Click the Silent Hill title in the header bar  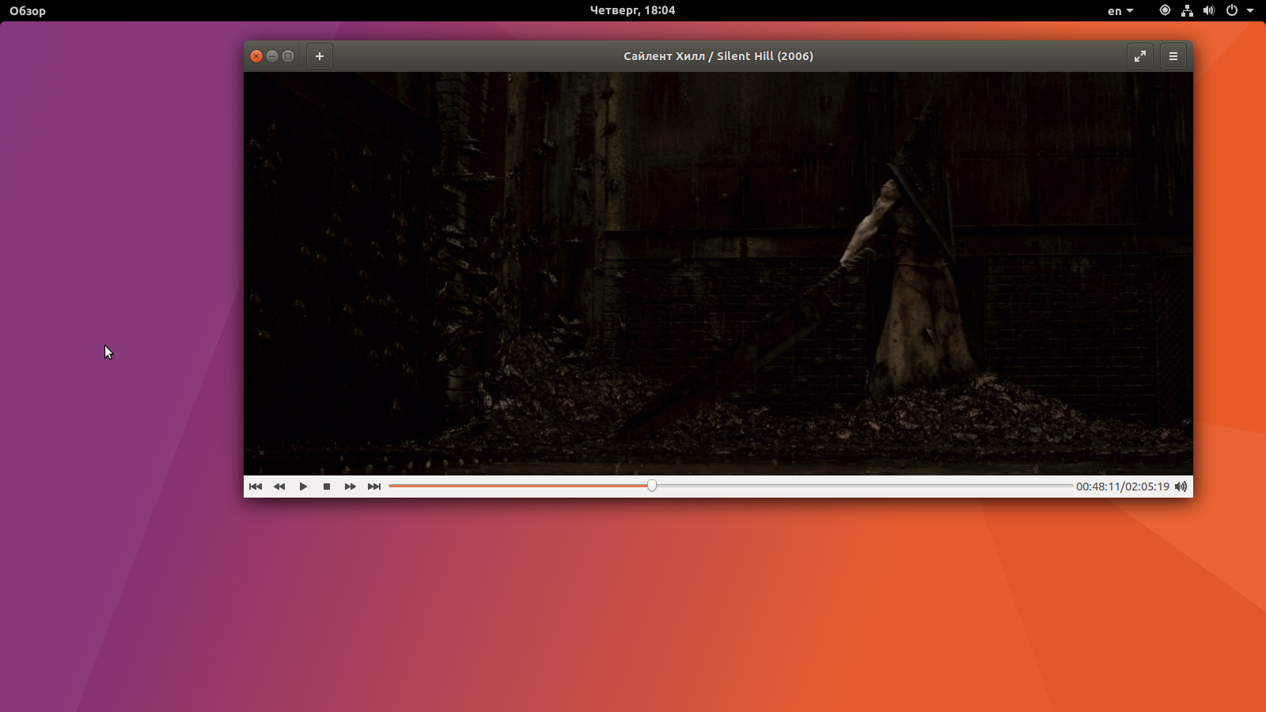click(x=718, y=55)
